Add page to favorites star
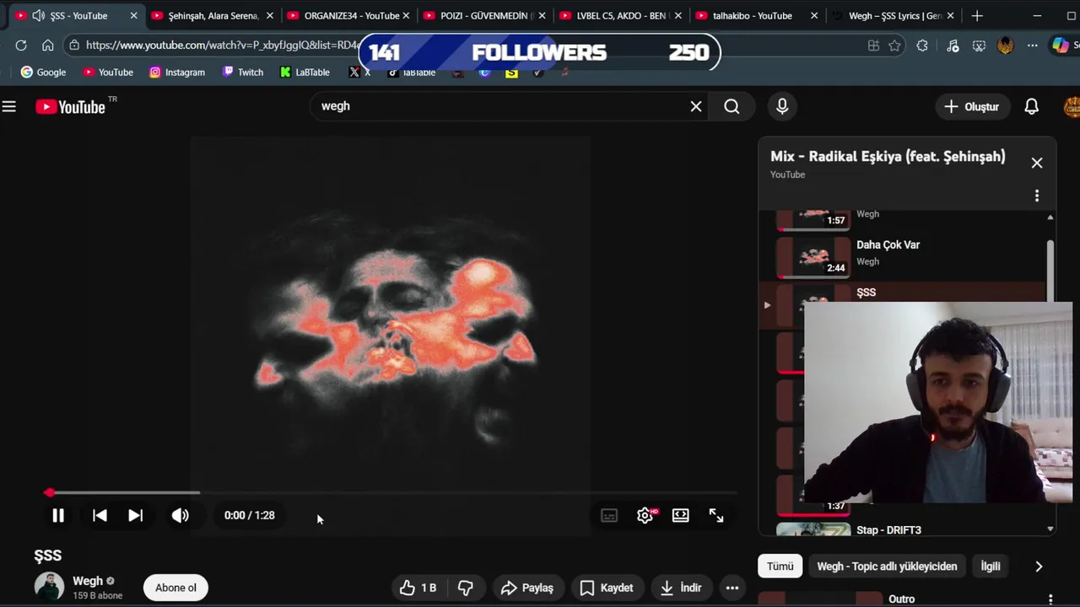Viewport: 1080px width, 607px height. pos(895,46)
